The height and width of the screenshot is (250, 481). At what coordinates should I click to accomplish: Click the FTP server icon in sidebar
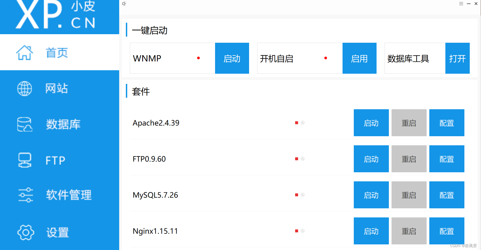point(25,160)
